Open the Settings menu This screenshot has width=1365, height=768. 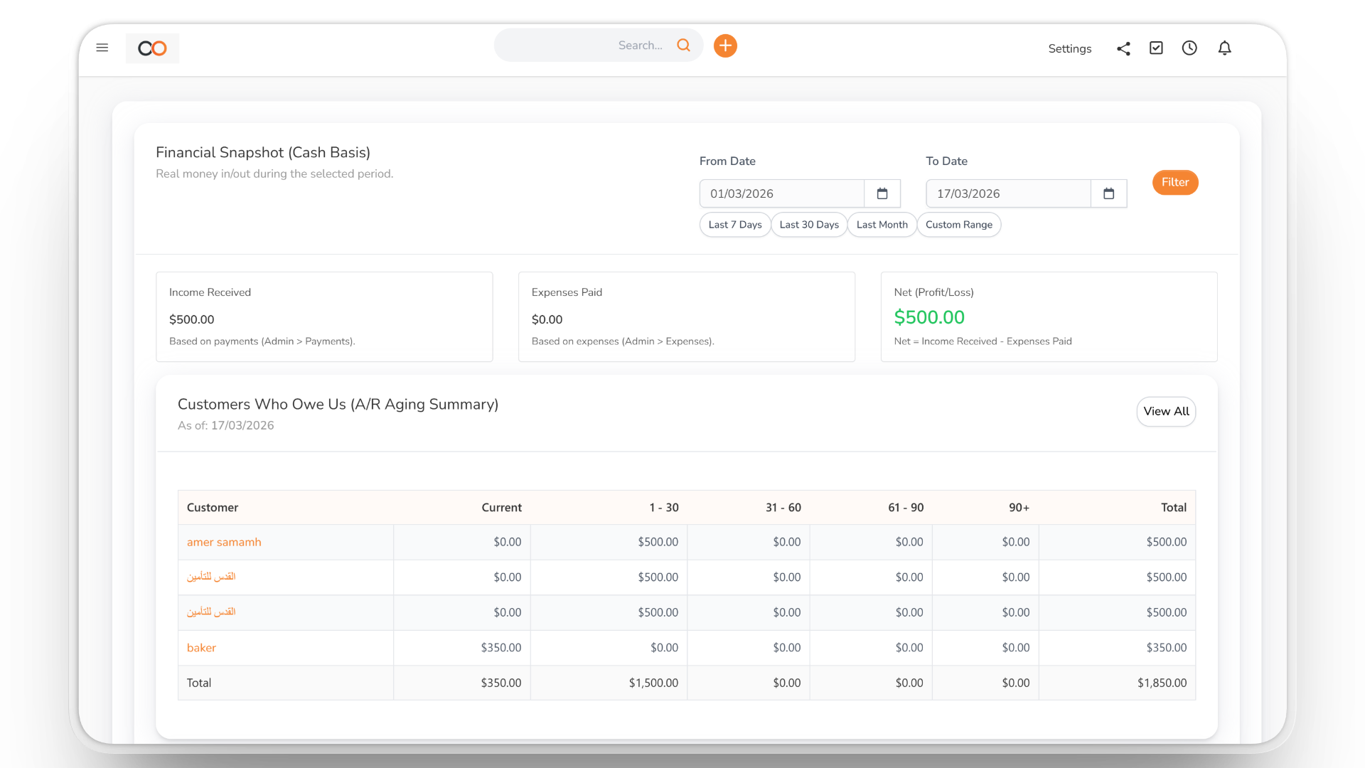(x=1069, y=48)
